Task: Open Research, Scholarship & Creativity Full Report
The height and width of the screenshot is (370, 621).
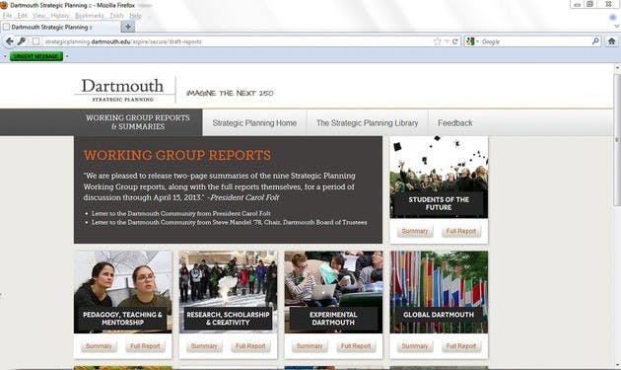Action: (x=250, y=345)
